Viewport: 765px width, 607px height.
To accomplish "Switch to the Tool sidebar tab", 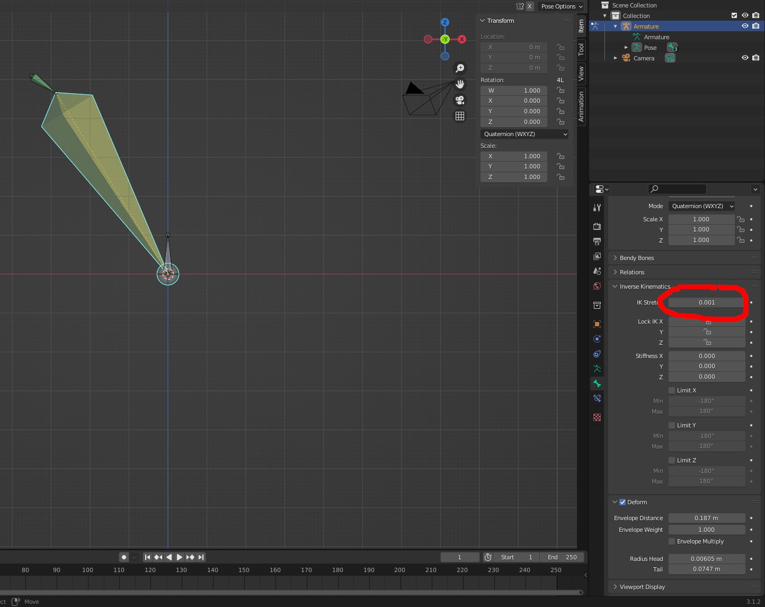I will click(581, 49).
